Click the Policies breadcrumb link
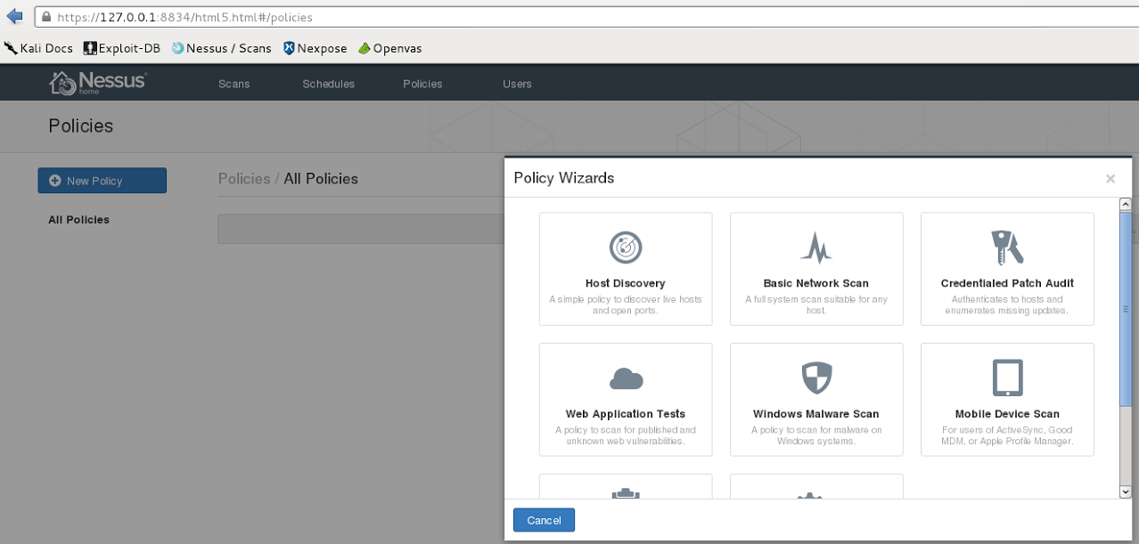Viewport: 1139px width, 544px height. point(244,179)
